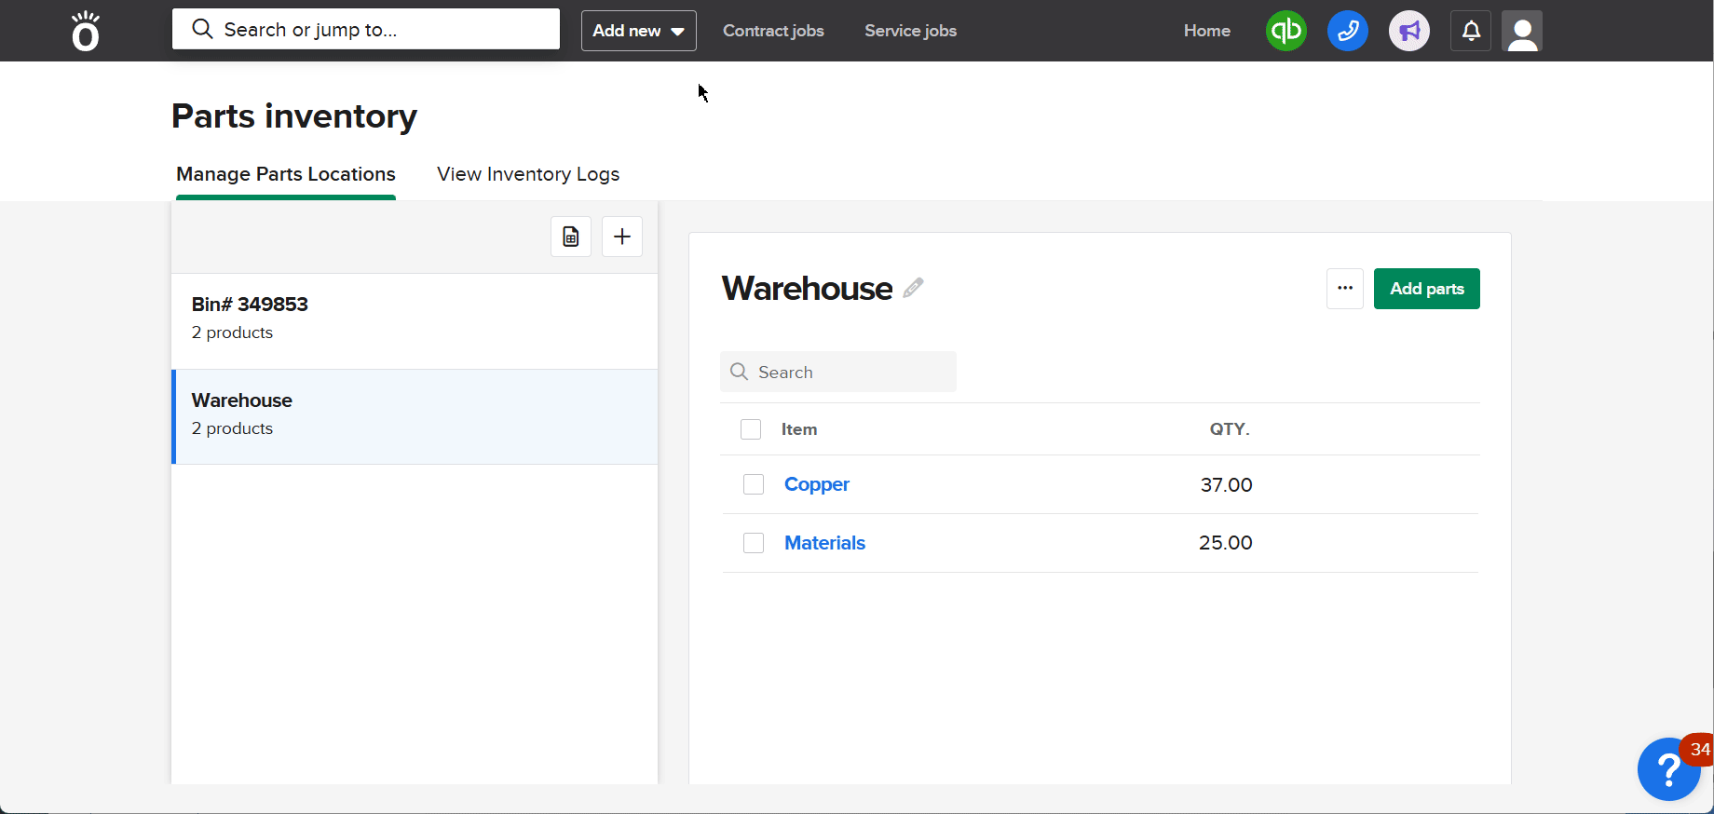Check the Materials row checkbox
Viewport: 1714px width, 814px height.
[x=754, y=543]
